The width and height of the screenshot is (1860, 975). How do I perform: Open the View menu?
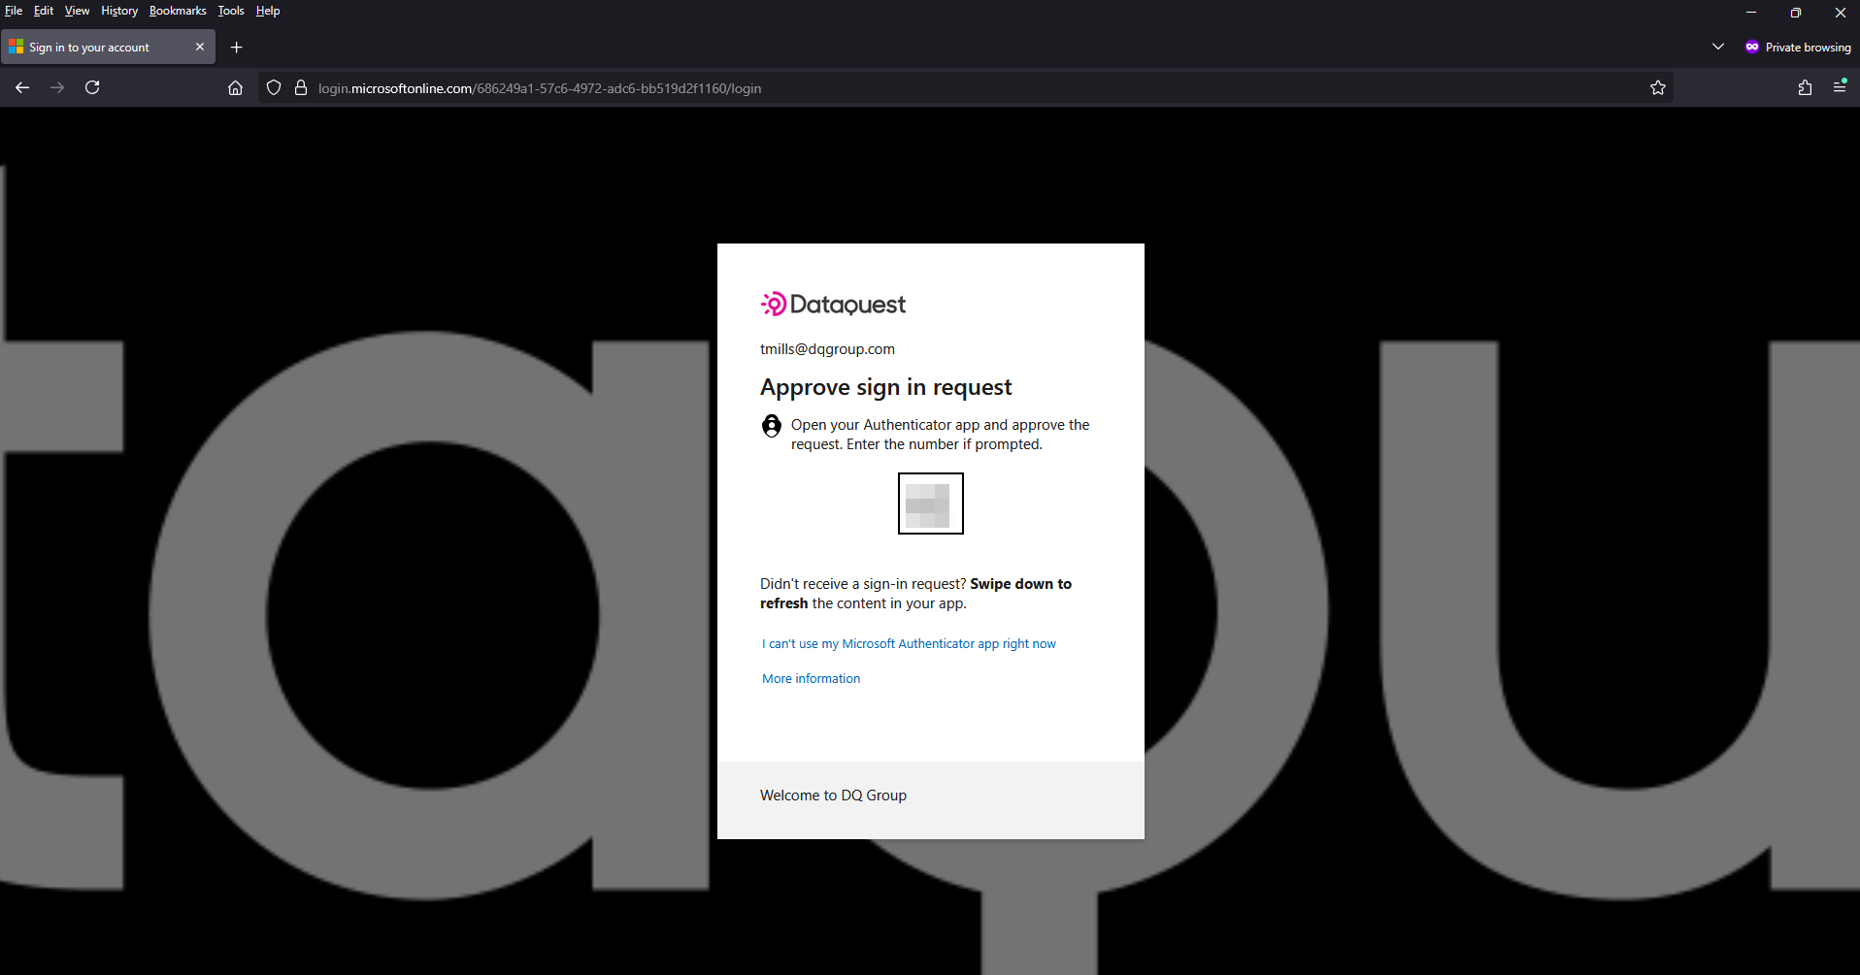click(x=77, y=11)
